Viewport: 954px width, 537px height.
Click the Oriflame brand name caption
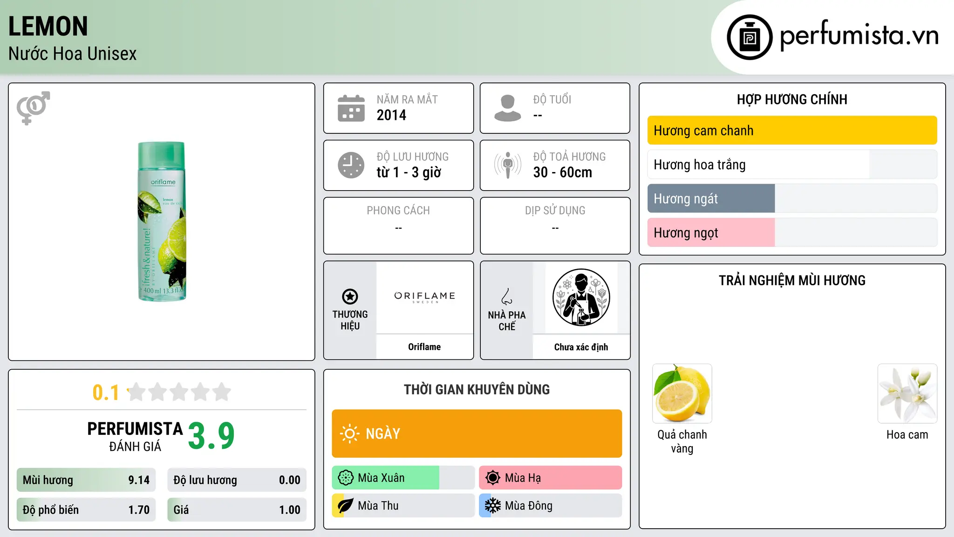pos(424,347)
